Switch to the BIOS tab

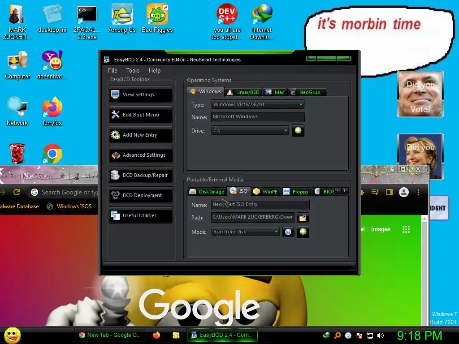(324, 192)
